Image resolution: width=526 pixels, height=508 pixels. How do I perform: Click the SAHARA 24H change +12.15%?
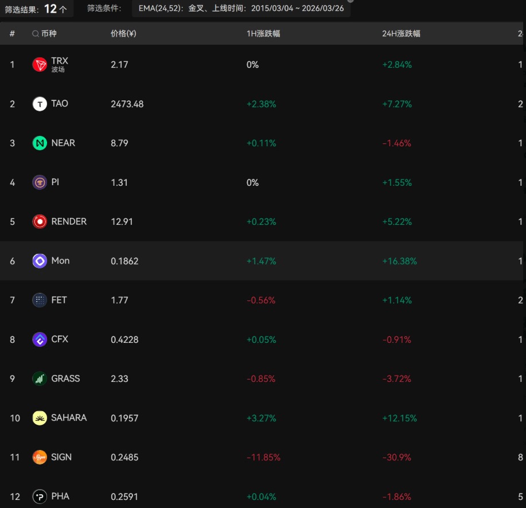[400, 419]
